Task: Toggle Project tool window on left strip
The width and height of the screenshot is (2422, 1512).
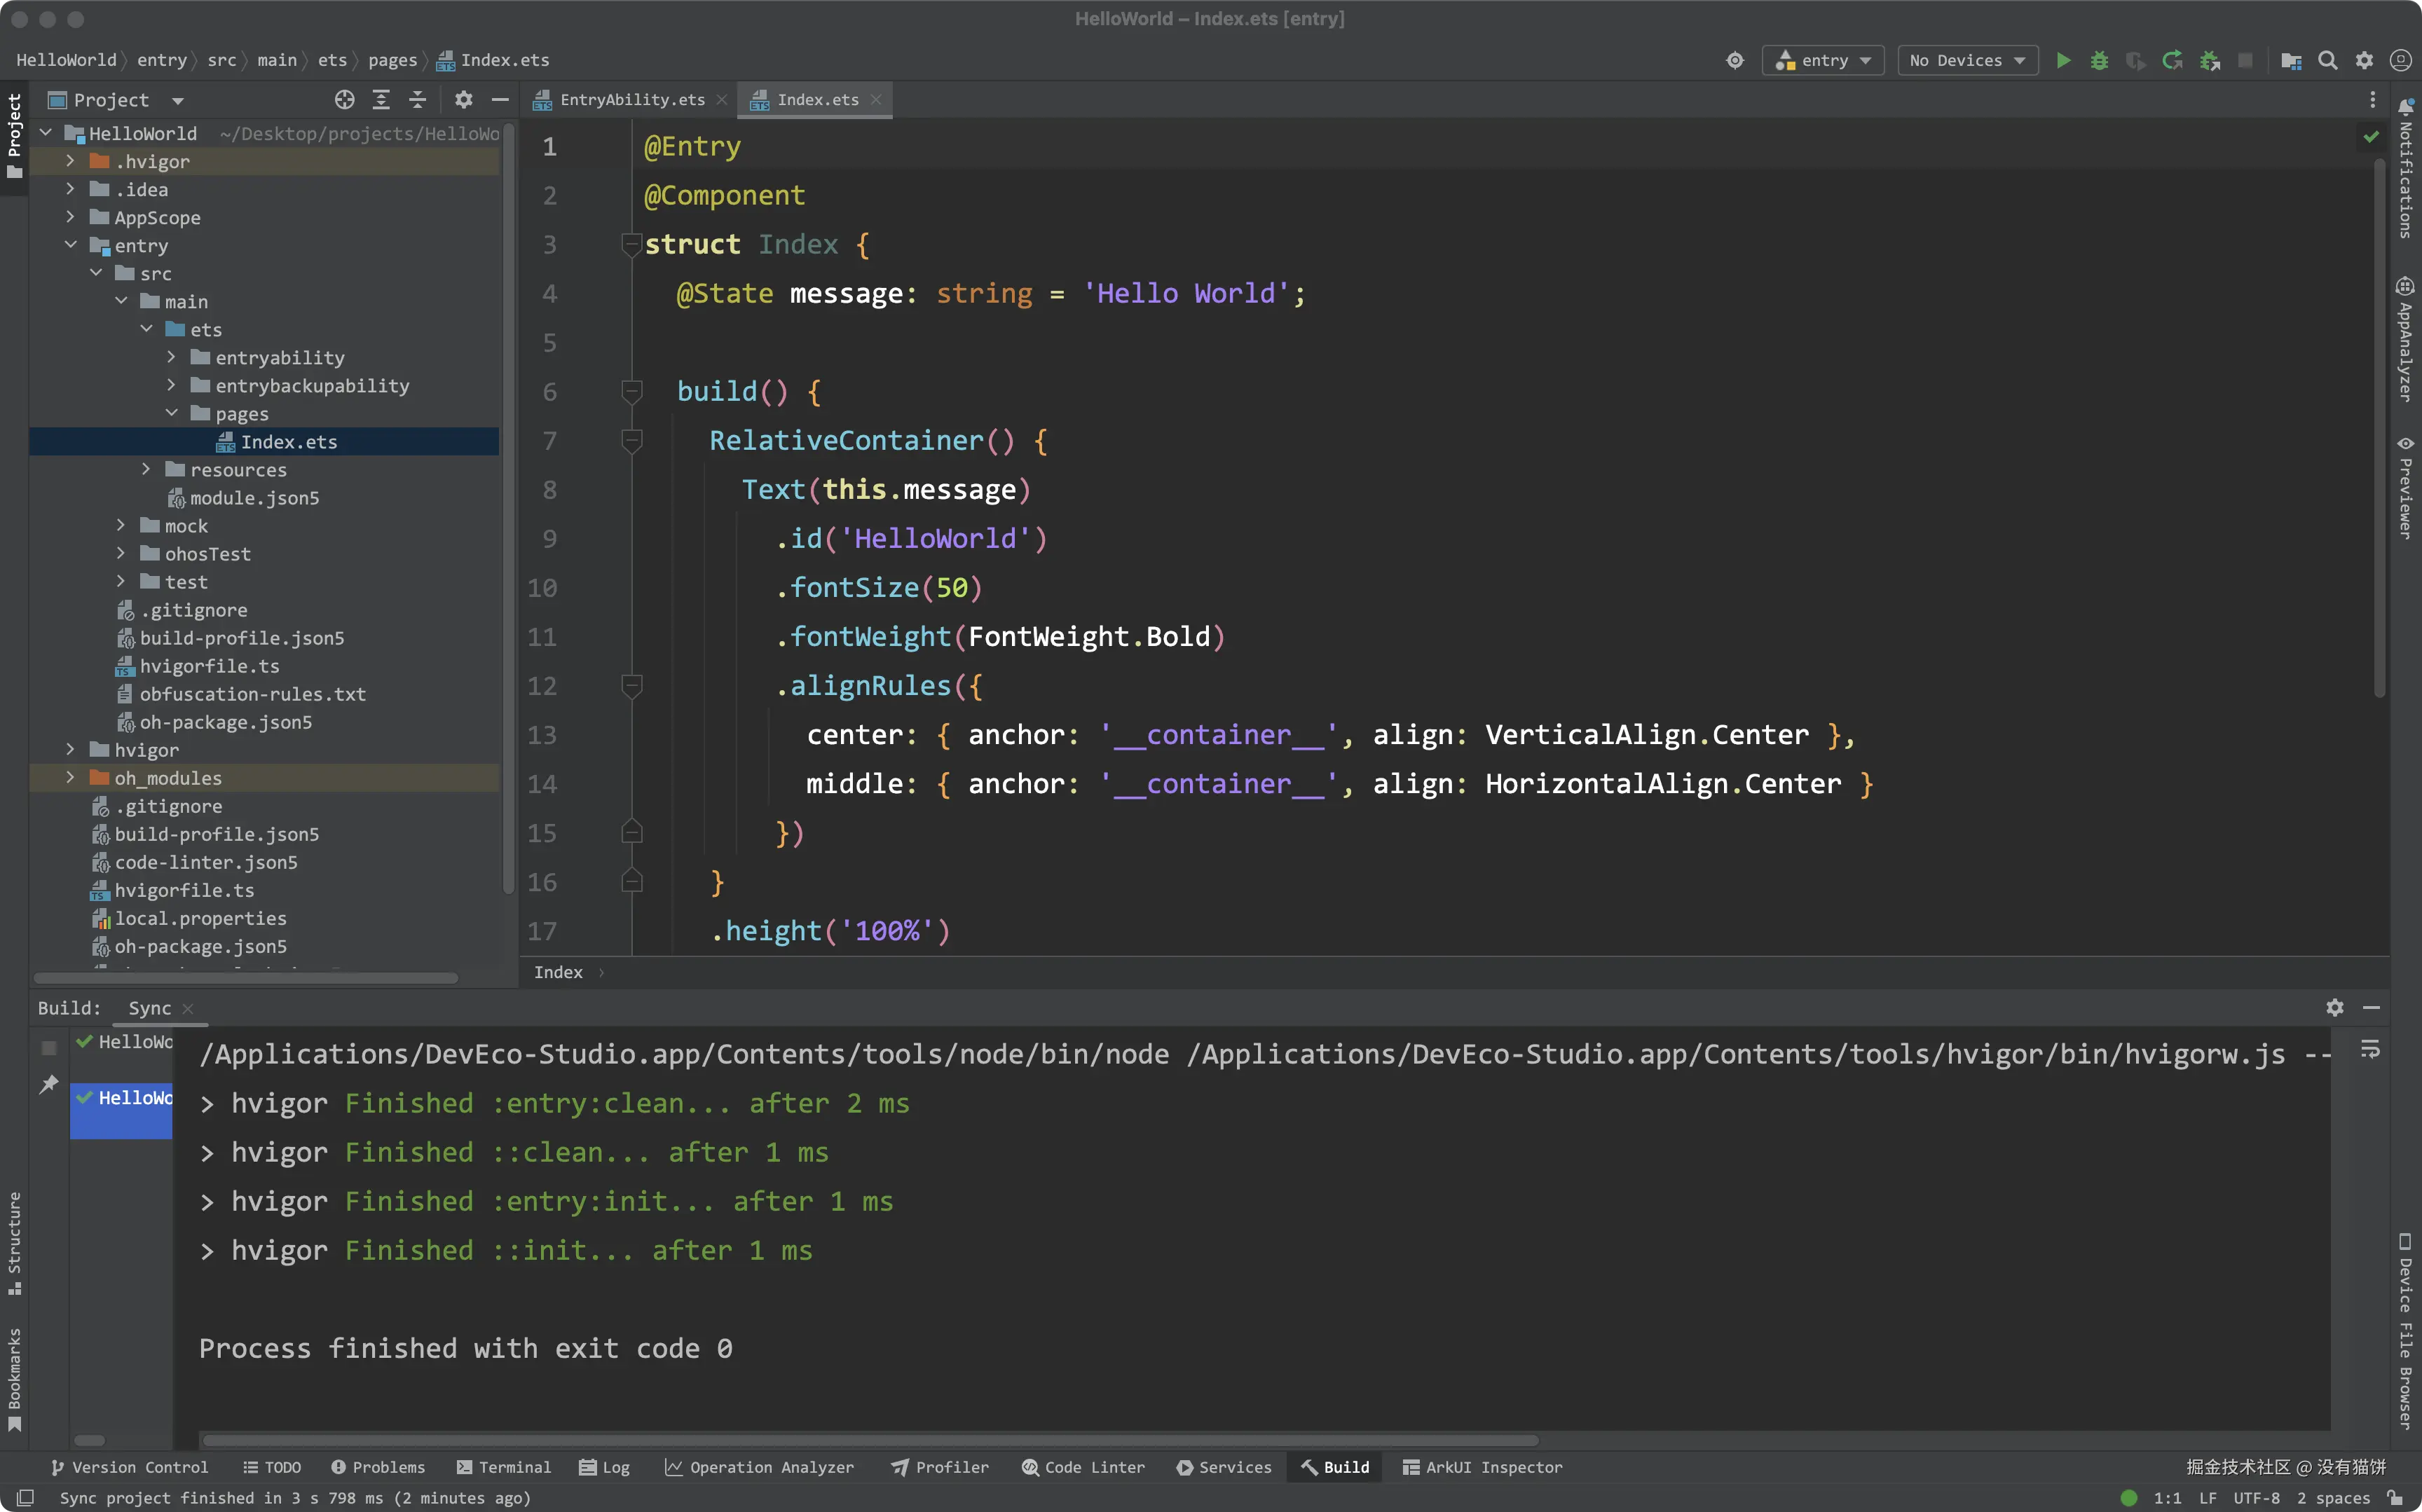Action: (x=14, y=137)
